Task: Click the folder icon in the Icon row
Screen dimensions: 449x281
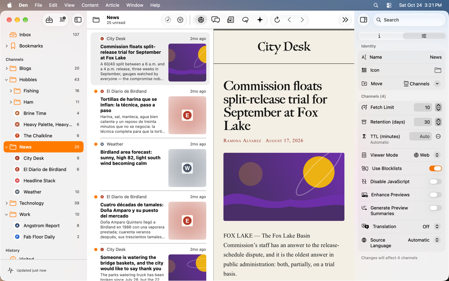Action: pos(438,70)
